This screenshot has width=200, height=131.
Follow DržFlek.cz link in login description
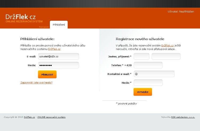pyautogui.click(x=54, y=49)
